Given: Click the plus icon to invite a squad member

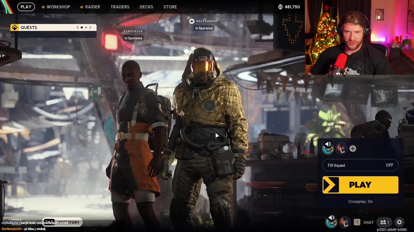Looking at the screenshot, I should pos(353,149).
